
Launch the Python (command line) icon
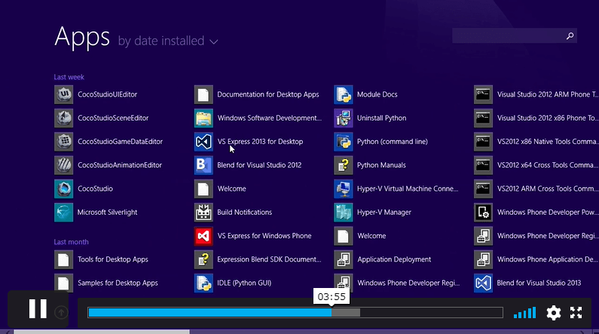pos(343,142)
